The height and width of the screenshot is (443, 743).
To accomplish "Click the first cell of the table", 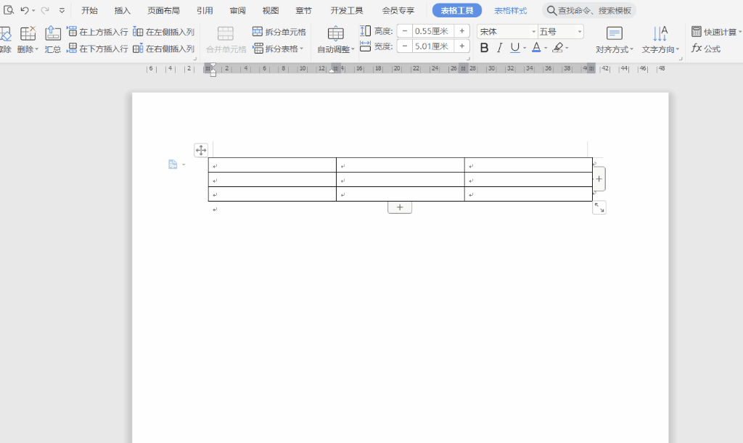I will [273, 165].
